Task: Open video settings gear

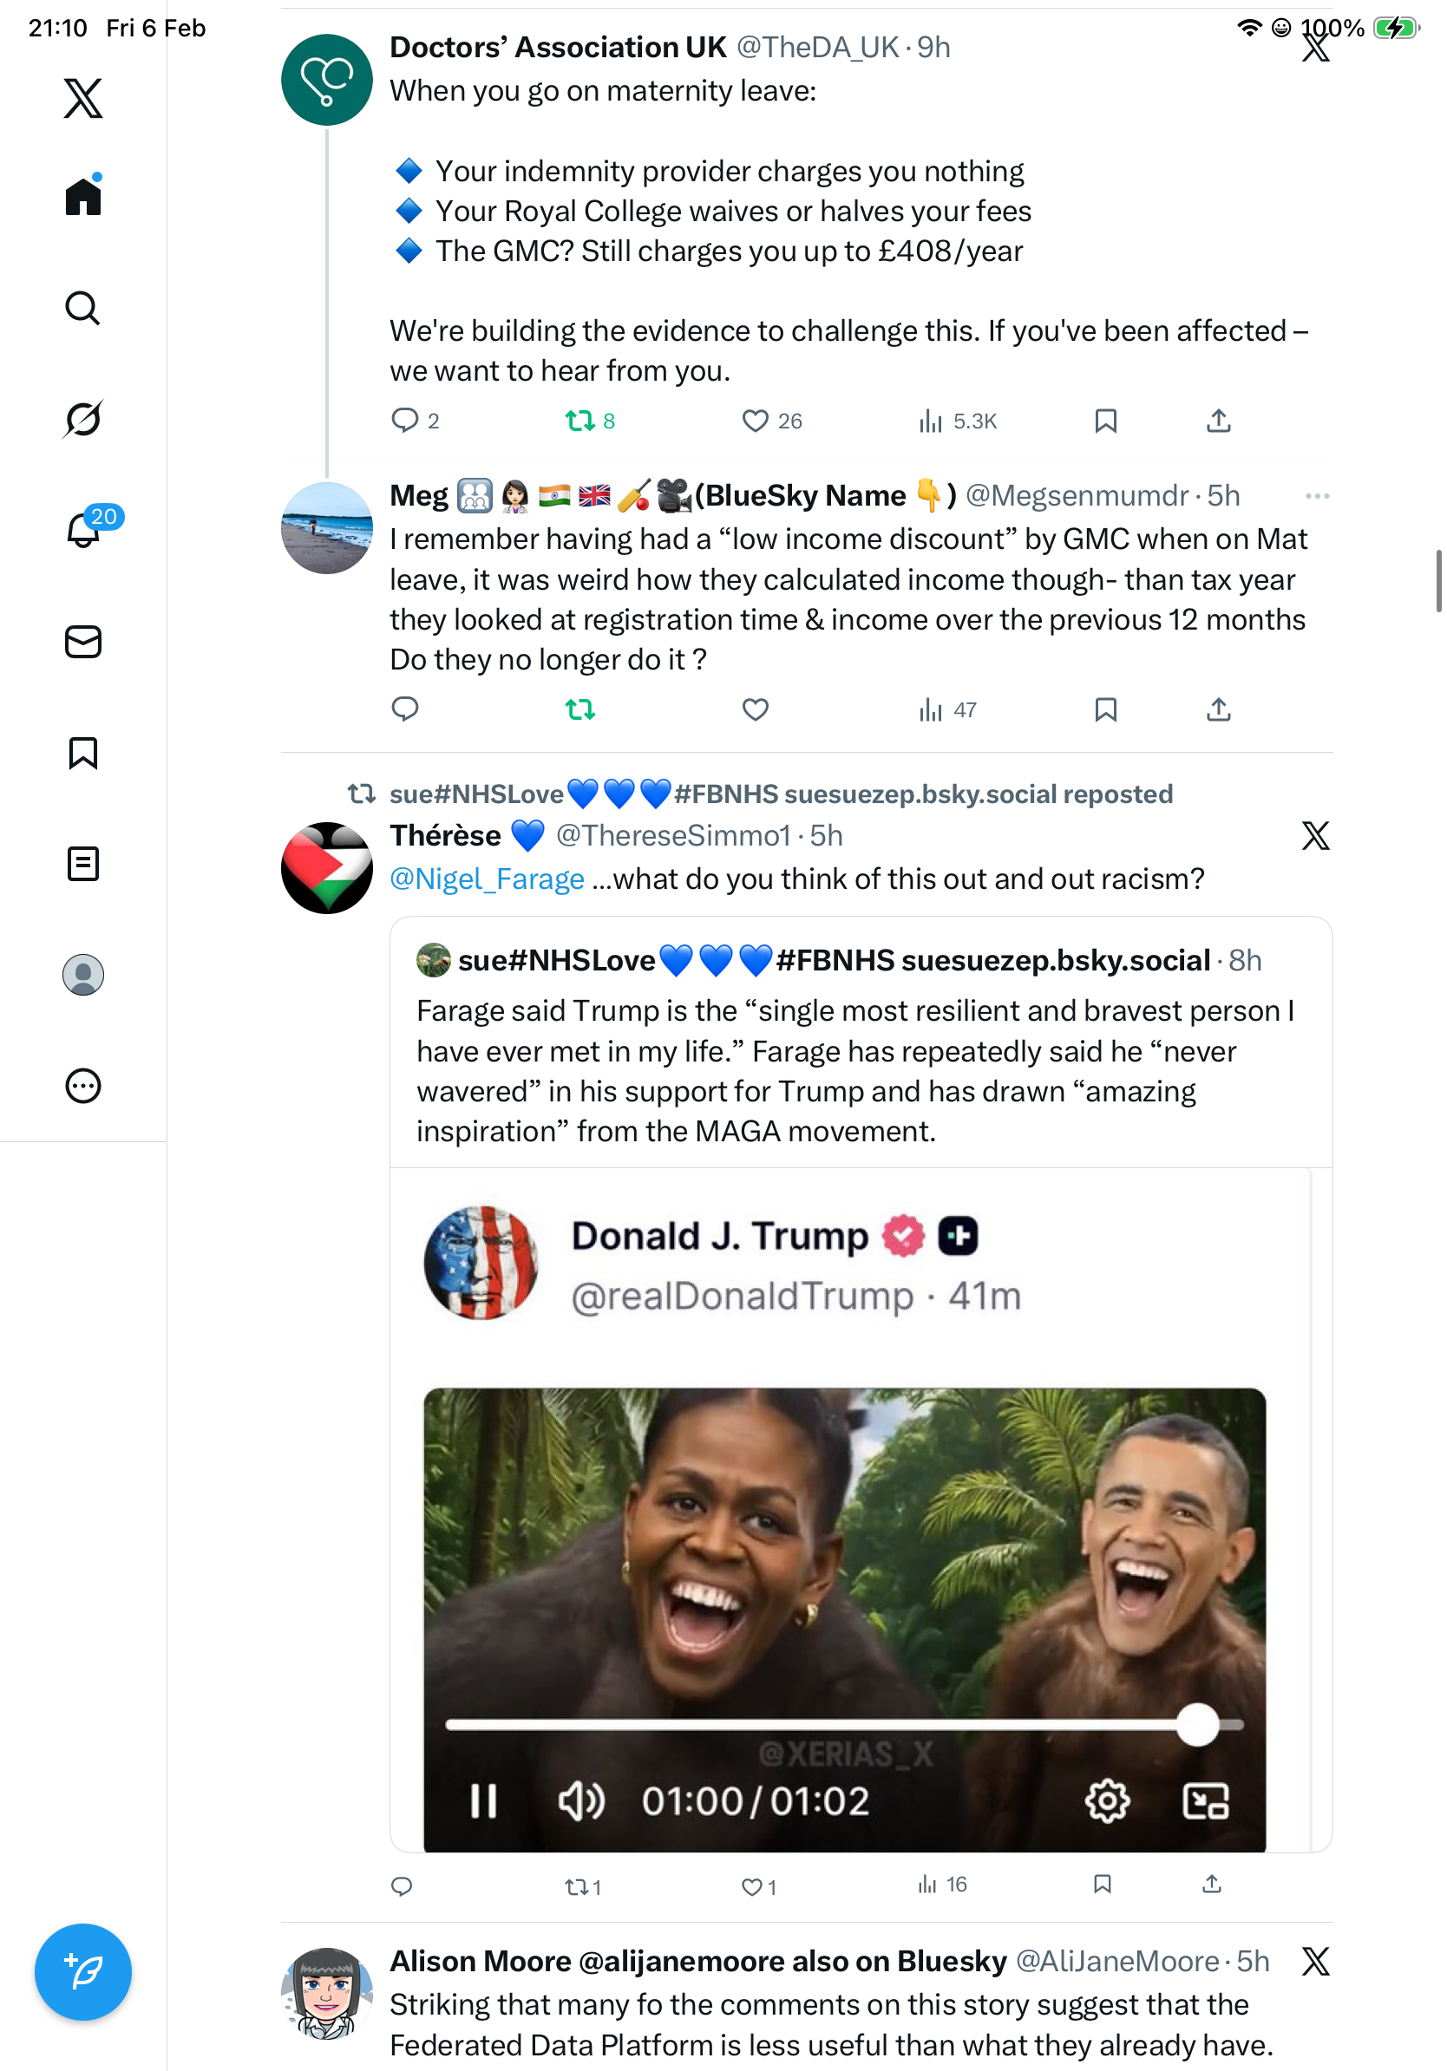Action: [1107, 1801]
